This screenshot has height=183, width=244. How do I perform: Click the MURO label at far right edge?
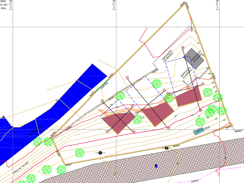238,131
